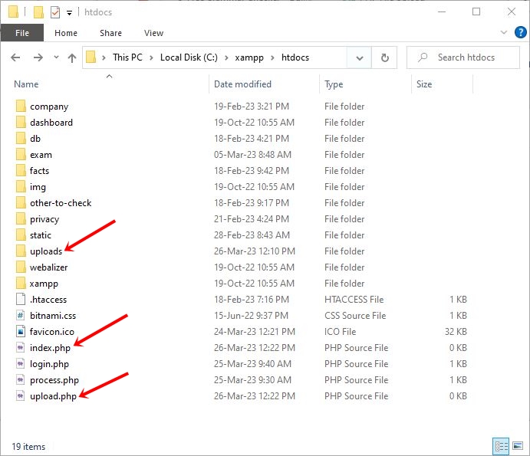Select the webalizer folder icon
The image size is (530, 456).
[21, 267]
